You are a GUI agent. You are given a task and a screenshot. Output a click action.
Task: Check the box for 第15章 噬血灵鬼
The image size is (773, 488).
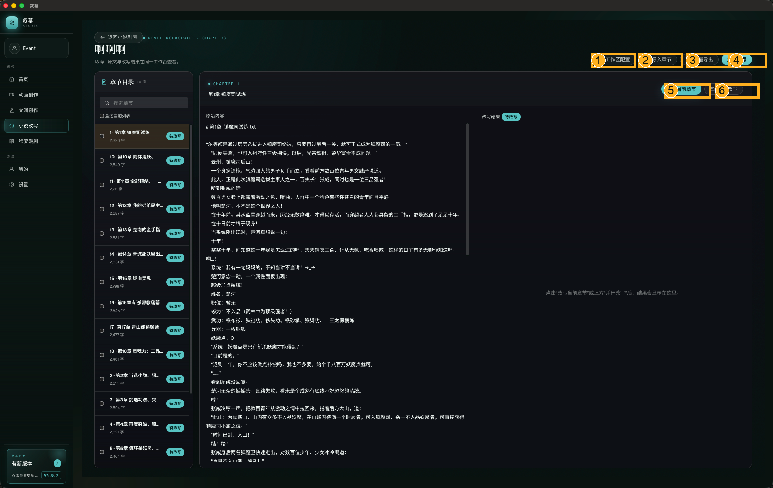pos(102,282)
